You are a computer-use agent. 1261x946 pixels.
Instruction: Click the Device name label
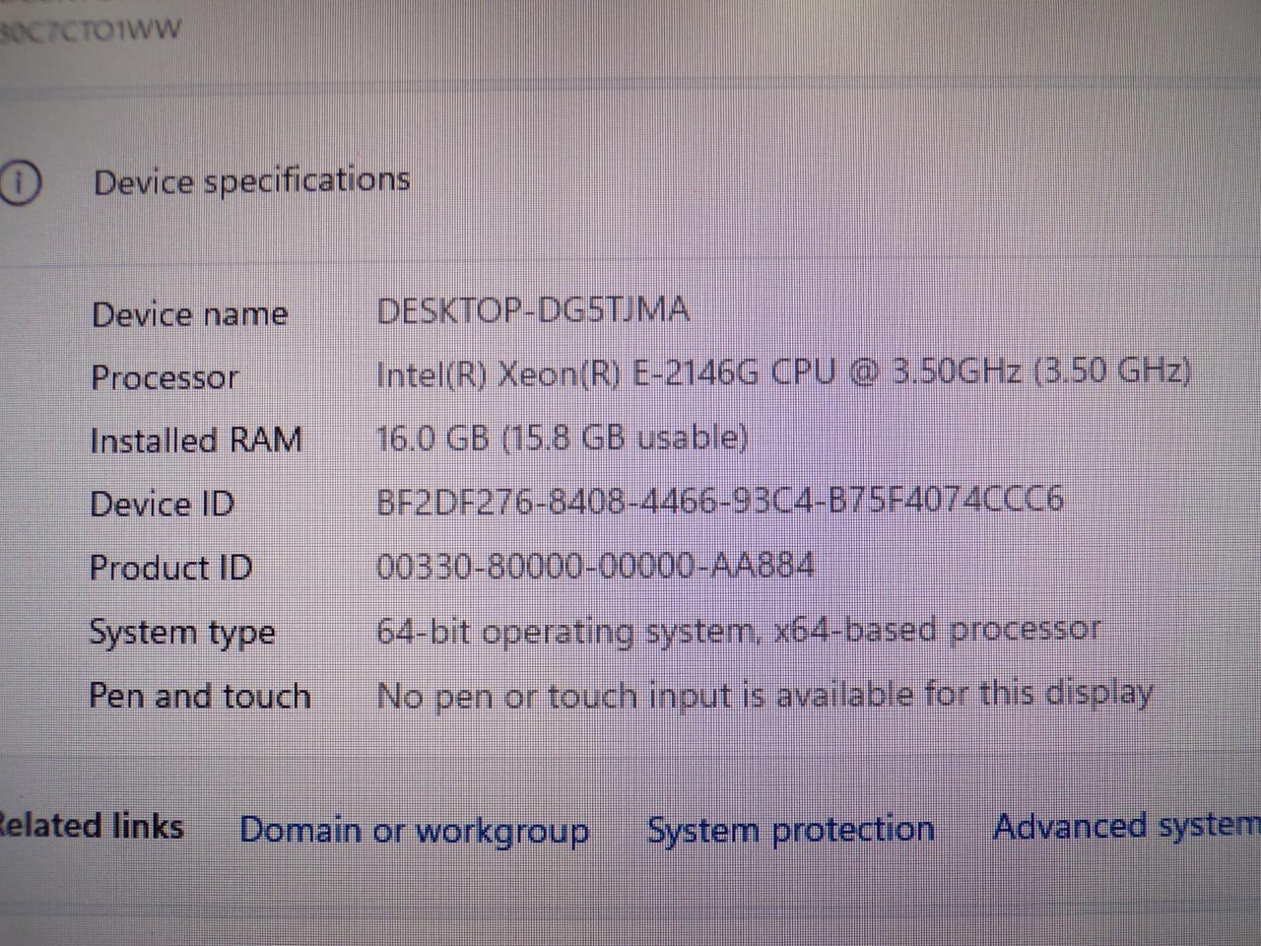point(189,315)
